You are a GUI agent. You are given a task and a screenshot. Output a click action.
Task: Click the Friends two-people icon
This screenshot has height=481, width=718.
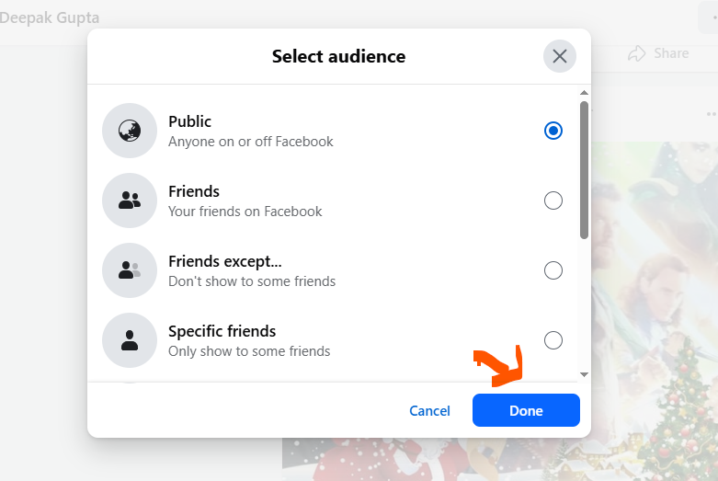[130, 200]
